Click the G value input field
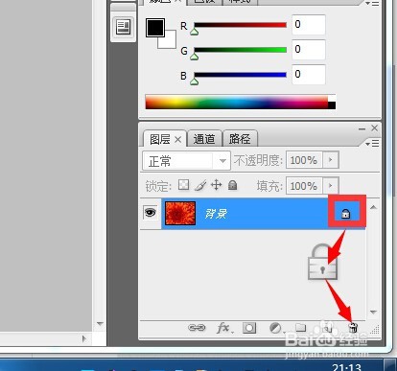The image size is (397, 371). pyautogui.click(x=309, y=50)
